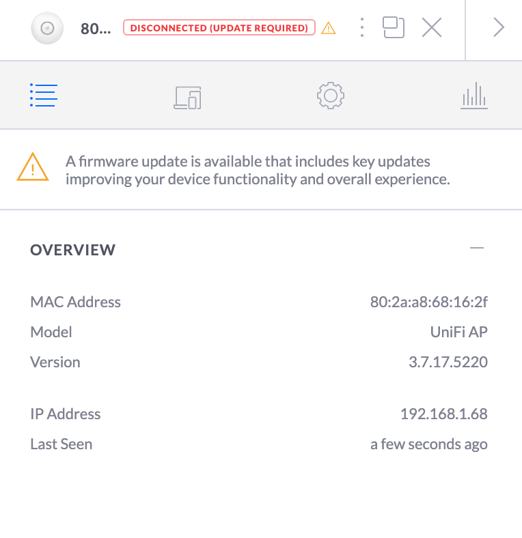Open the device Configuration gear tab
The height and width of the screenshot is (538, 522).
click(x=331, y=96)
